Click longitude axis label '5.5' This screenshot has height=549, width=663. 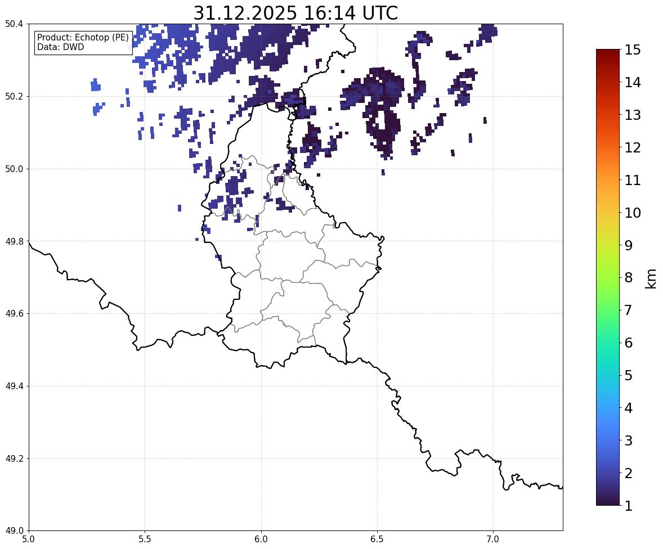pos(145,539)
